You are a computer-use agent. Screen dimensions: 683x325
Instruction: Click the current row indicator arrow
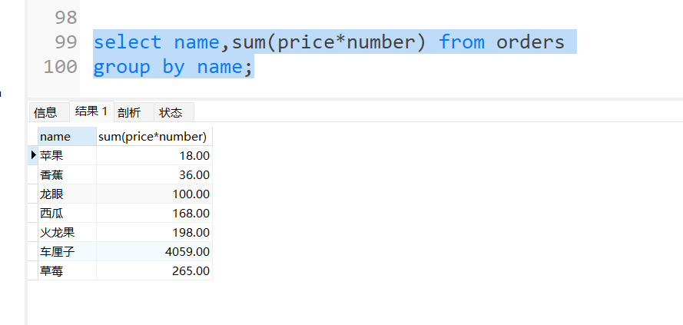point(33,155)
